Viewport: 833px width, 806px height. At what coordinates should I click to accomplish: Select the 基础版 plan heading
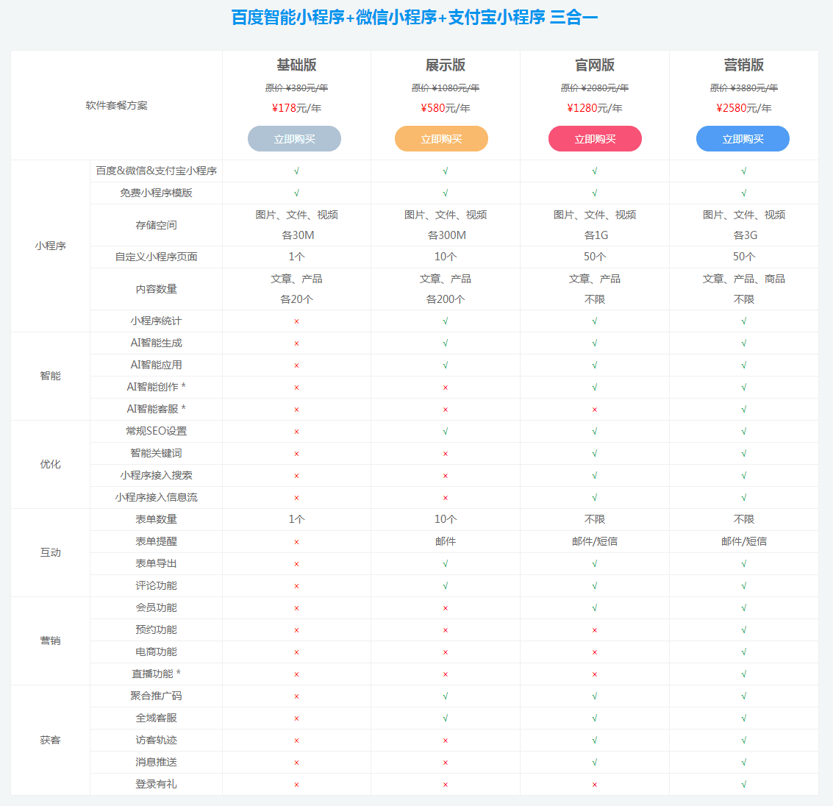[296, 65]
